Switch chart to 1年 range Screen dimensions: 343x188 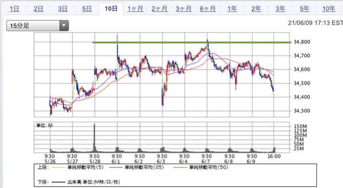pos(232,9)
